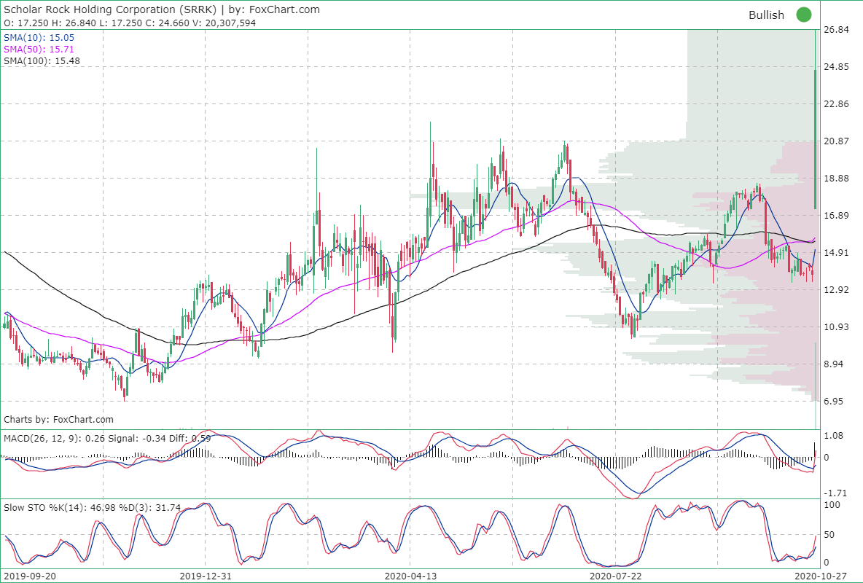The width and height of the screenshot is (863, 583).
Task: Click the Slow STO %K(14) label
Action: tap(92, 508)
